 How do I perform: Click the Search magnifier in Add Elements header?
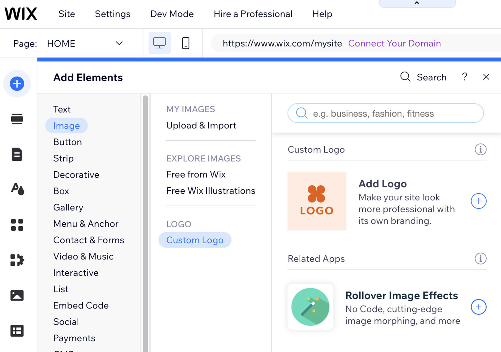click(405, 77)
